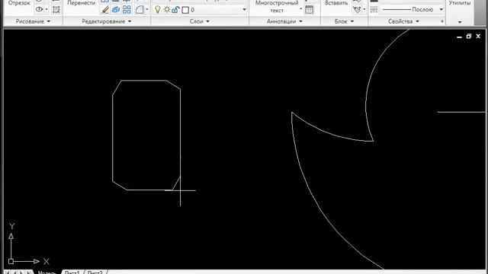Click the Свойства panel dialog launcher arrow

[442, 21]
